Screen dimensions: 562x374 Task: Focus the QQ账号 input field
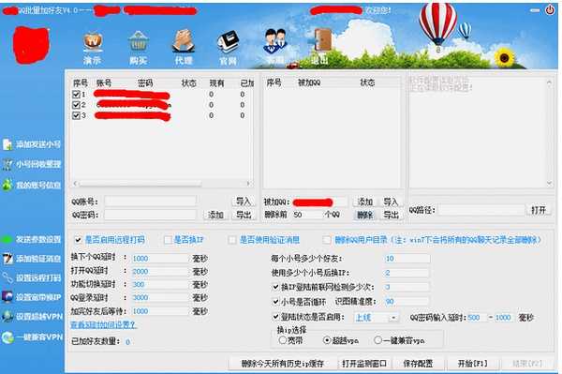(150, 202)
